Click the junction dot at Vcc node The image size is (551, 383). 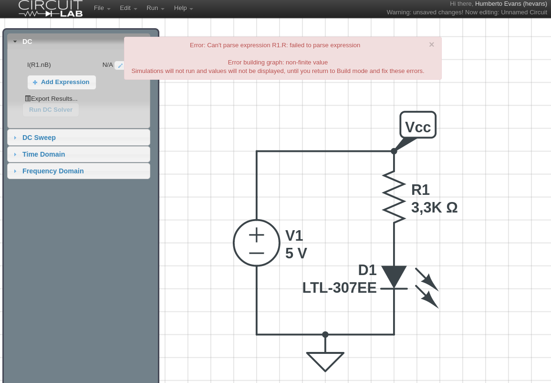pyautogui.click(x=394, y=151)
